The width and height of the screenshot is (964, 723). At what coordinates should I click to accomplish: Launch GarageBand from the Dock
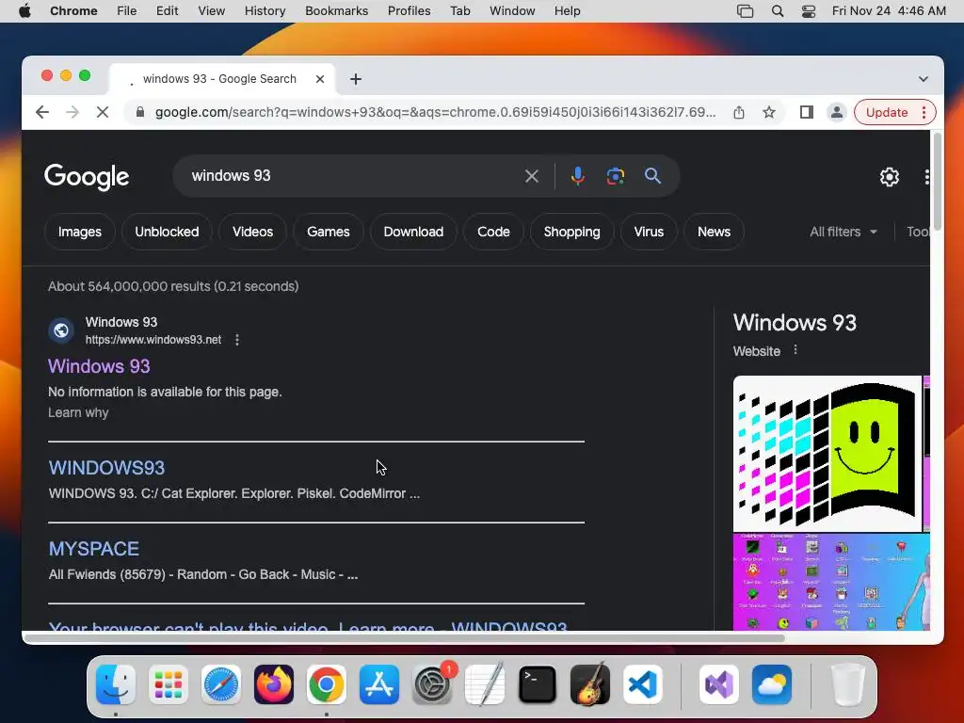pyautogui.click(x=589, y=684)
